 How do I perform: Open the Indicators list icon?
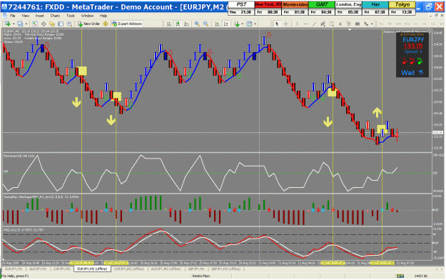coord(237,24)
